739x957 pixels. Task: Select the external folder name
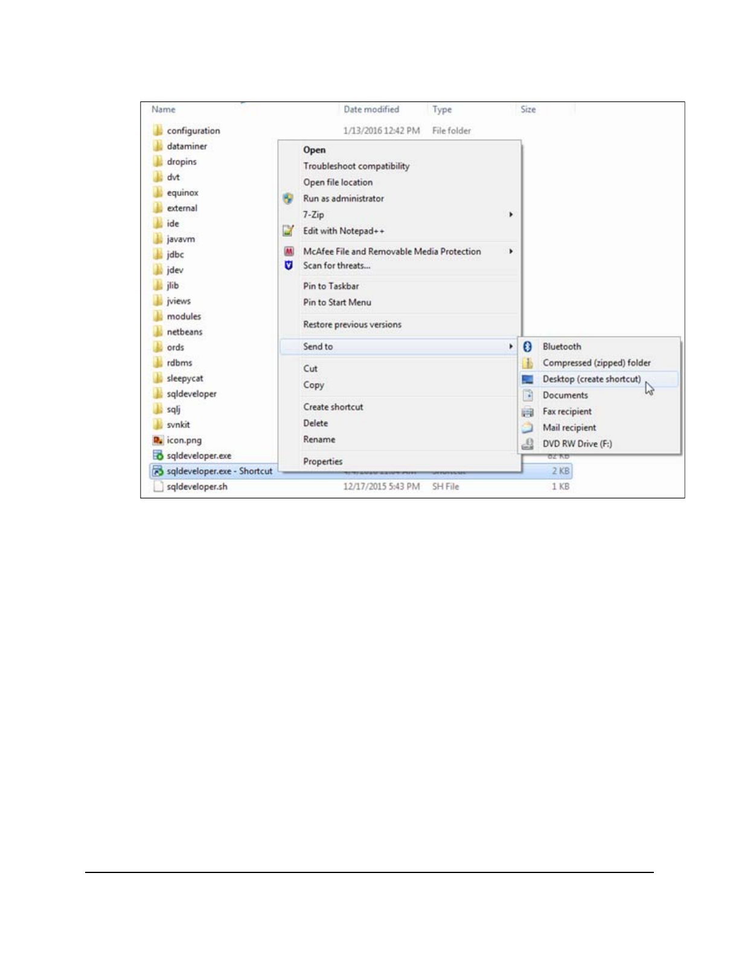(x=182, y=208)
